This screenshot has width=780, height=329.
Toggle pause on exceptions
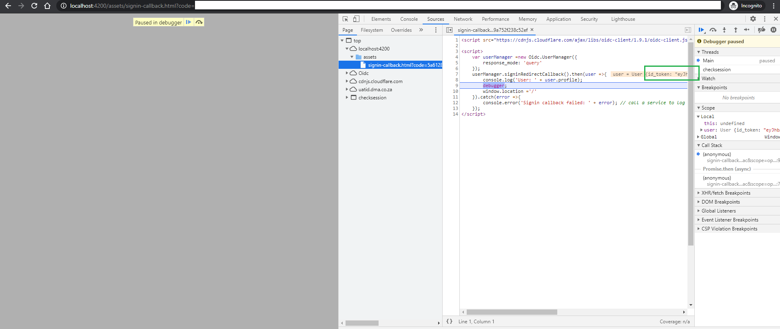(x=773, y=30)
